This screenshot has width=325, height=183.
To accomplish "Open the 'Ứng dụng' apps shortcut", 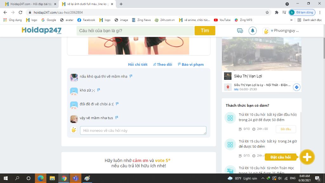I will pyautogui.click(x=12, y=20).
